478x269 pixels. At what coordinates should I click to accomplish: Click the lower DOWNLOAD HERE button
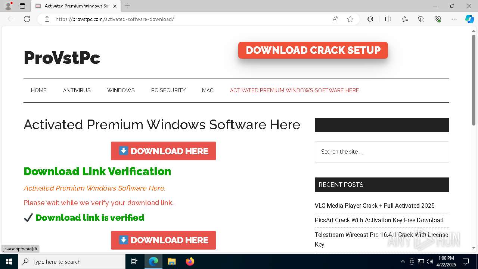click(x=163, y=240)
